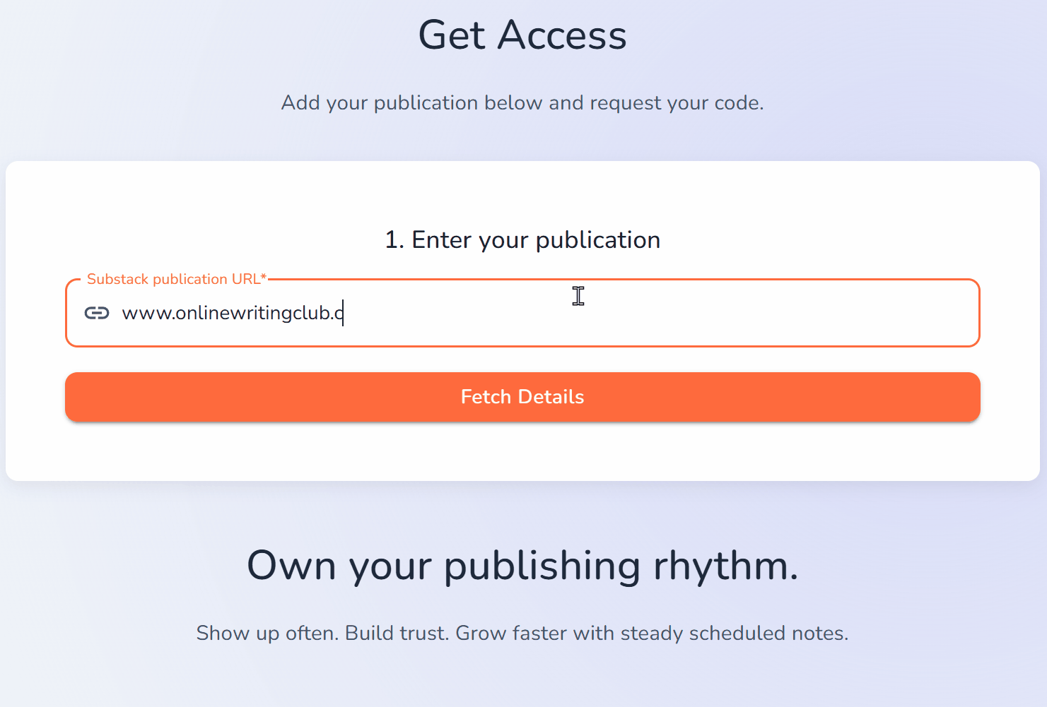1047x707 pixels.
Task: Place cursor after www.onlinewritingclub.c text
Action: click(344, 313)
